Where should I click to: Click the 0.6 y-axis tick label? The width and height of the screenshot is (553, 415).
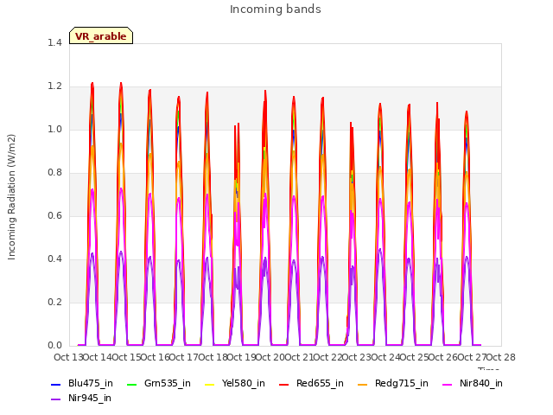click(54, 215)
